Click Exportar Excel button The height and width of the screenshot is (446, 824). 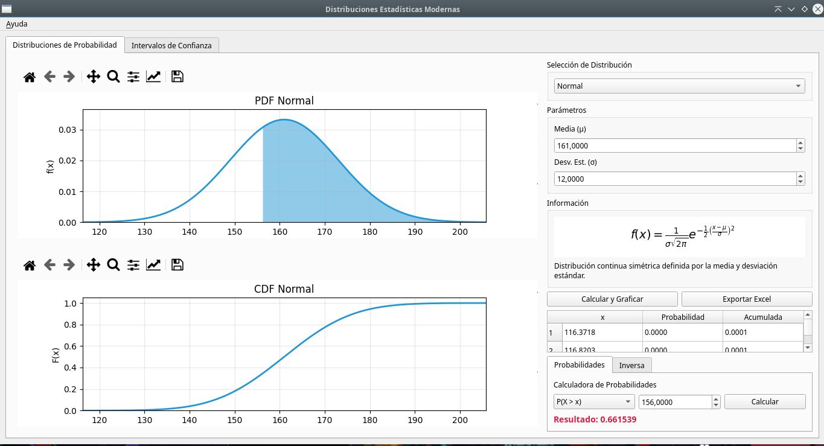(747, 299)
